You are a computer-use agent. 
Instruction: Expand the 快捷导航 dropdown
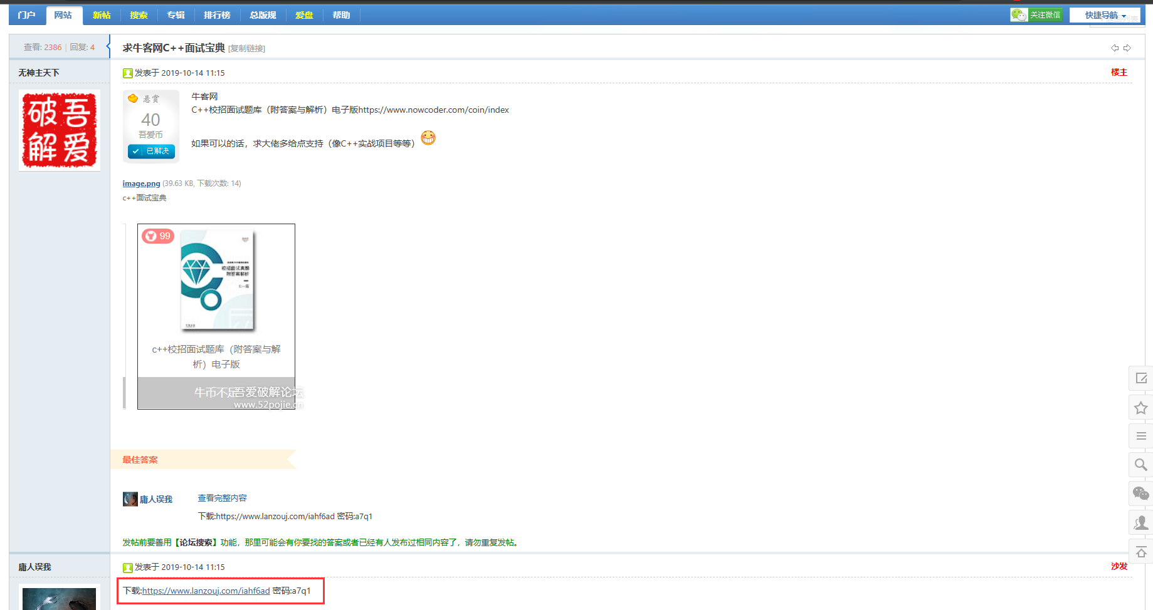(x=1105, y=15)
